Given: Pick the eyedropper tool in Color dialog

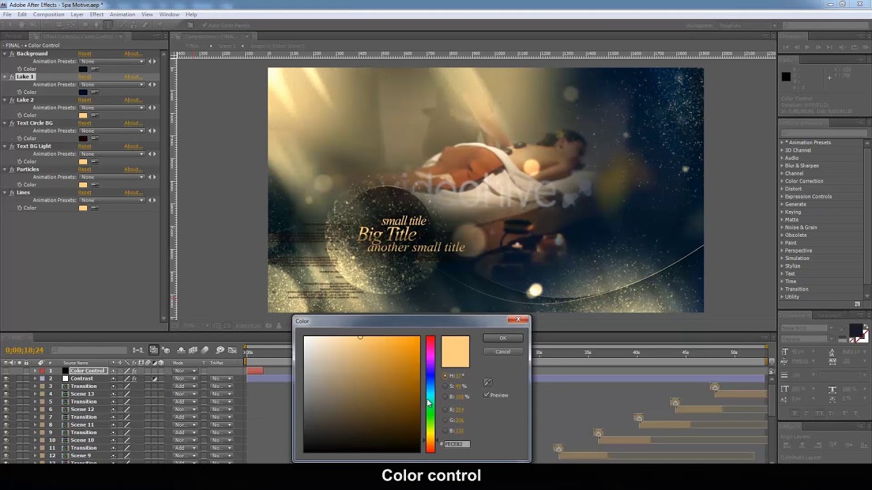Looking at the screenshot, I should coord(488,382).
